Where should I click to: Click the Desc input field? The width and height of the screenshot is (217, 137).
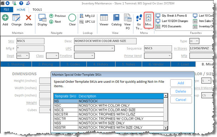[x=105, y=41]
